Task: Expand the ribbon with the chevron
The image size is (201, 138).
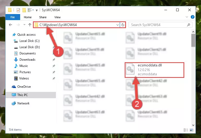Action: point(187,17)
